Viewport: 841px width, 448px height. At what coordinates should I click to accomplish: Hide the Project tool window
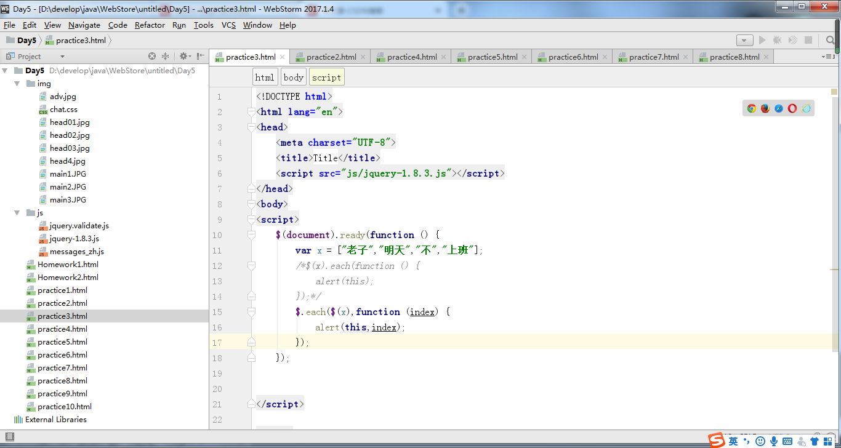200,56
